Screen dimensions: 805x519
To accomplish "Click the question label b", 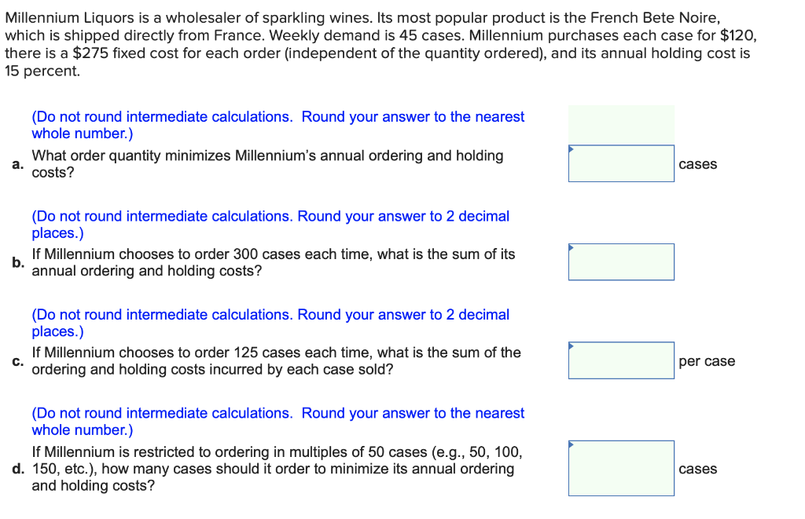I will (17, 263).
